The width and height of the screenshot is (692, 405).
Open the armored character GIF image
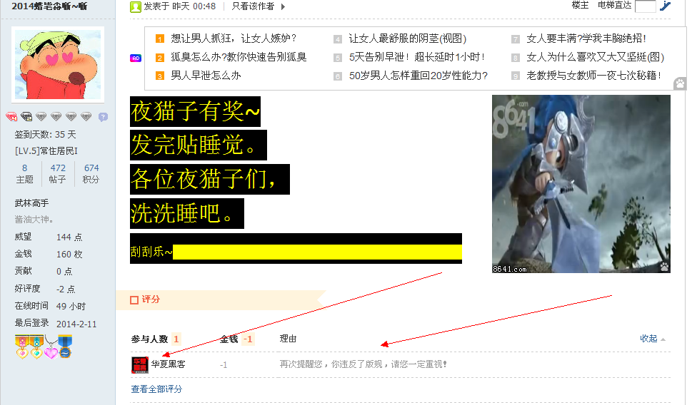581,184
